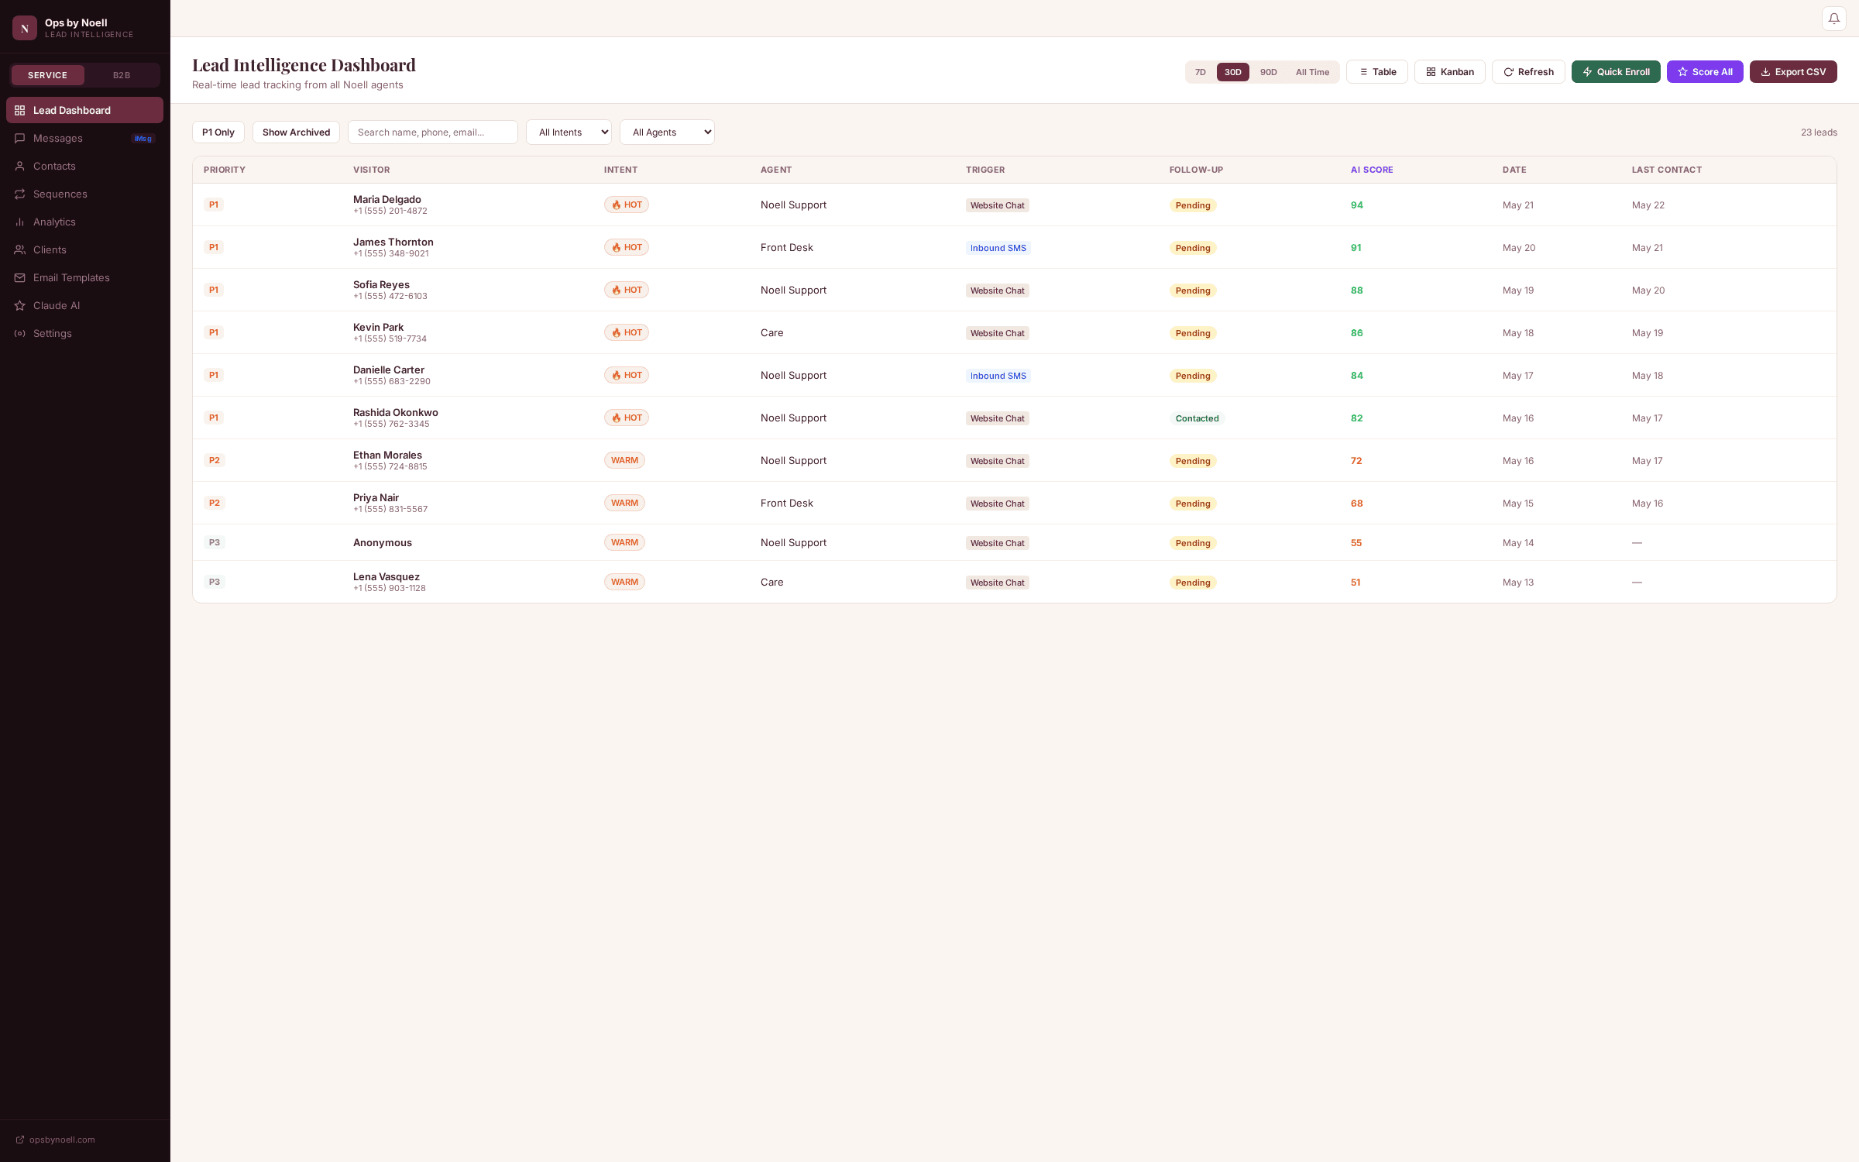
Task: Click the 23 leads count
Action: click(1819, 132)
